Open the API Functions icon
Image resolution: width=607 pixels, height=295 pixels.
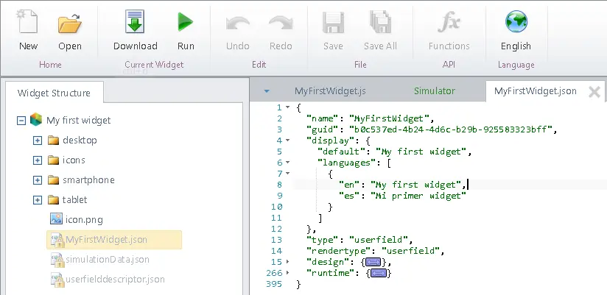coord(449,21)
